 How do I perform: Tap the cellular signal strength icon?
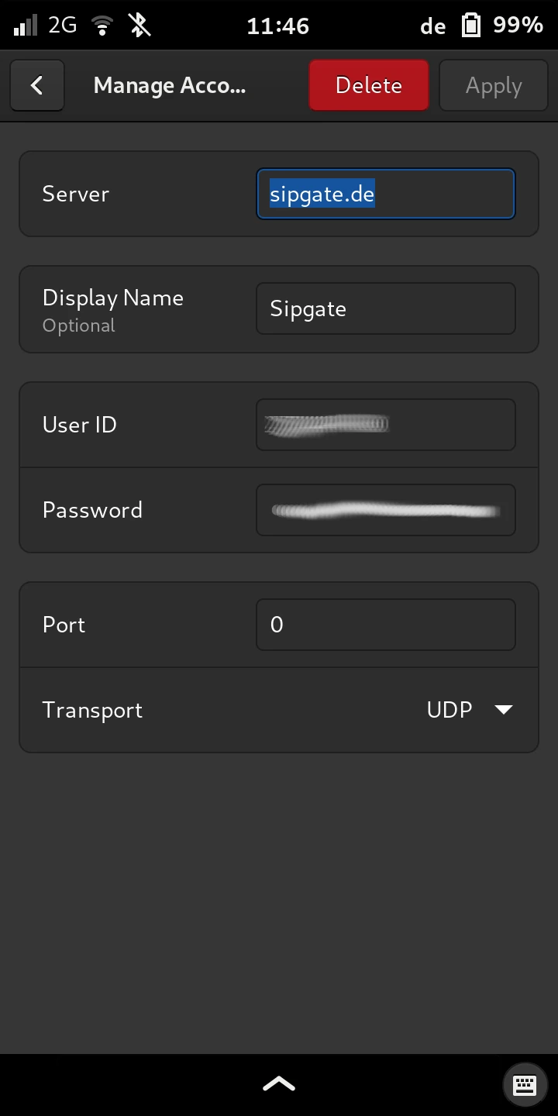pos(26,26)
